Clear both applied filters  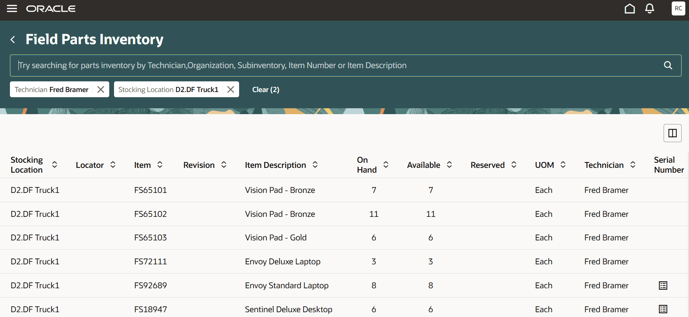click(266, 89)
